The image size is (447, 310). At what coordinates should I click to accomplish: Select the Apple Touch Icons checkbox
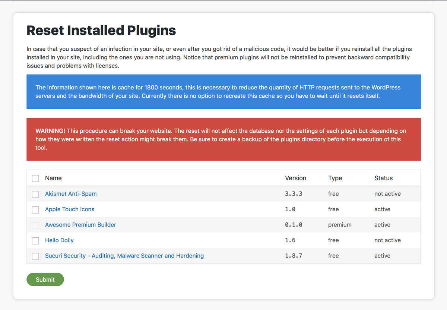(x=35, y=210)
